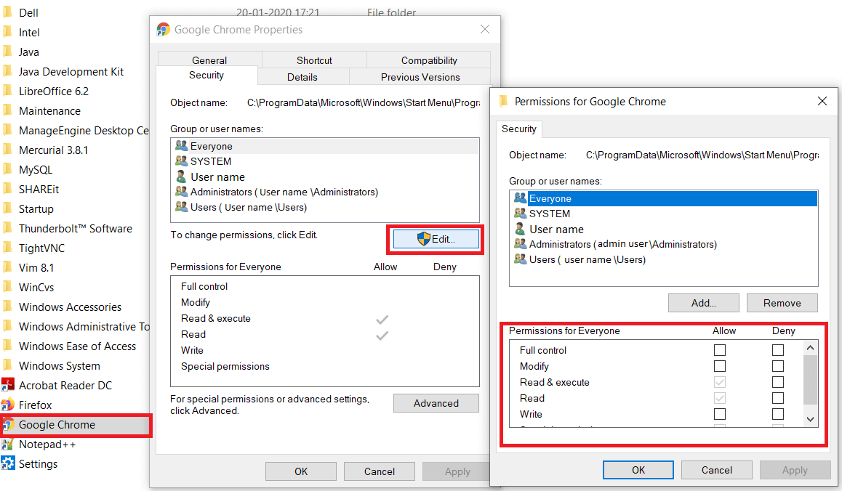This screenshot has height=491, width=842.
Task: Check Deny for Read & execute
Action: [x=777, y=382]
